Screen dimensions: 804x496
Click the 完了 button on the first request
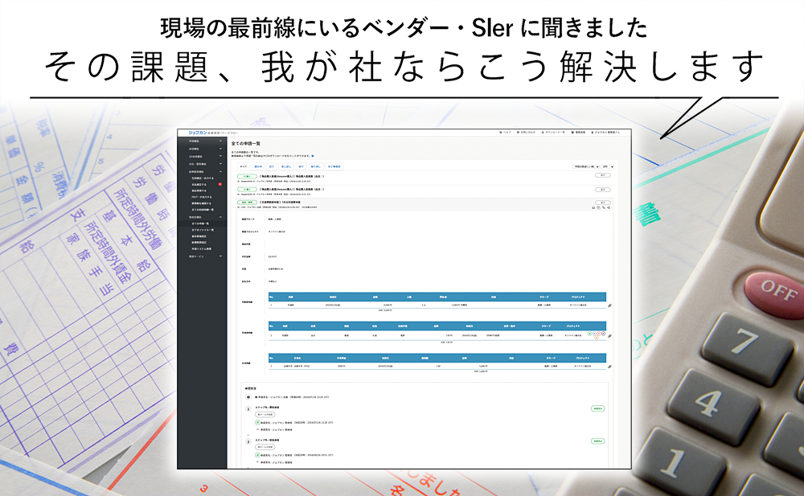click(x=603, y=175)
